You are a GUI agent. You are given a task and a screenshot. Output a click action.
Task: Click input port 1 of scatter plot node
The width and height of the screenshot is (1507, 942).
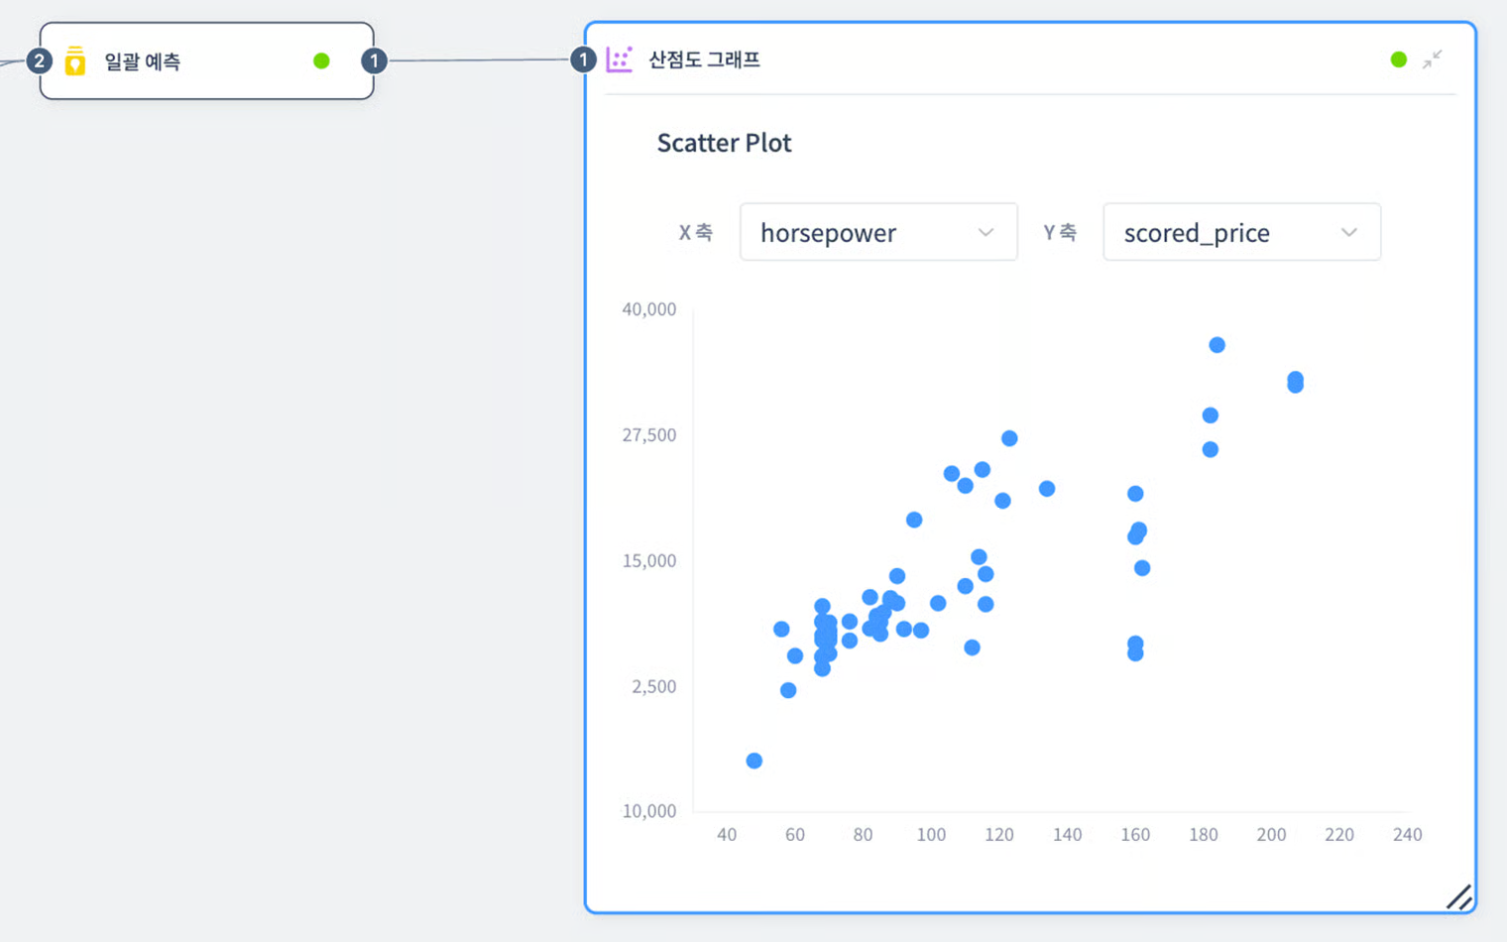[583, 59]
